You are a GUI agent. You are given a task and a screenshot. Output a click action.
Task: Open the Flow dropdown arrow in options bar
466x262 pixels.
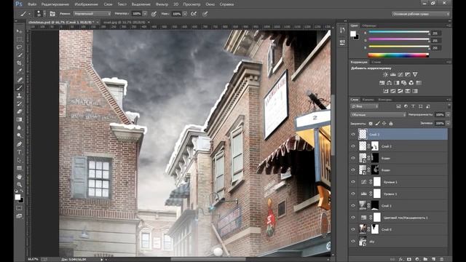pyautogui.click(x=185, y=14)
